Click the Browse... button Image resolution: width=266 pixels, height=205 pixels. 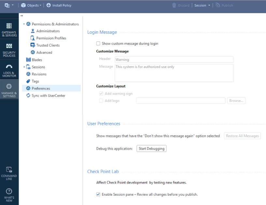pyautogui.click(x=236, y=101)
